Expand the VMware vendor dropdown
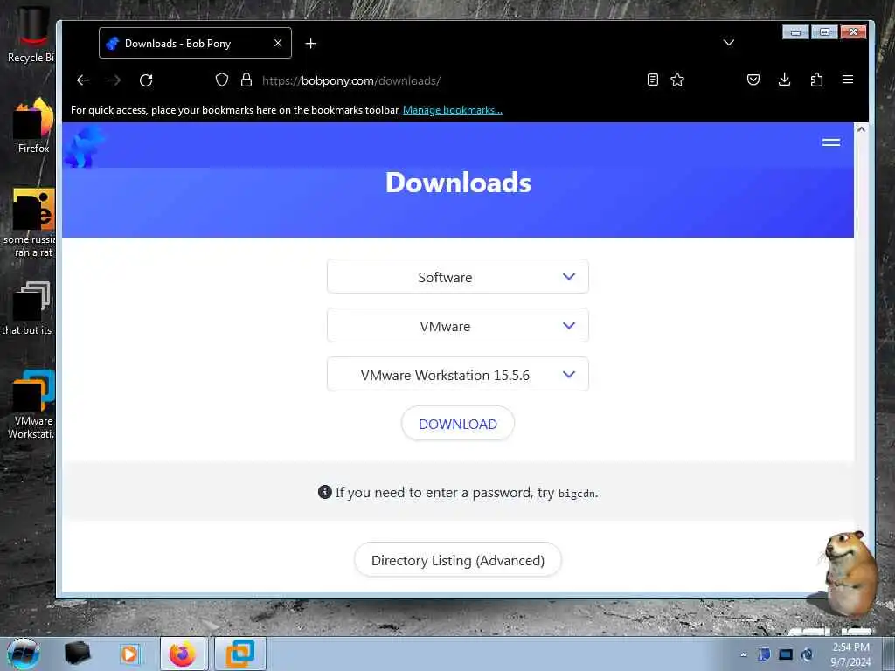This screenshot has height=671, width=895. (x=458, y=326)
